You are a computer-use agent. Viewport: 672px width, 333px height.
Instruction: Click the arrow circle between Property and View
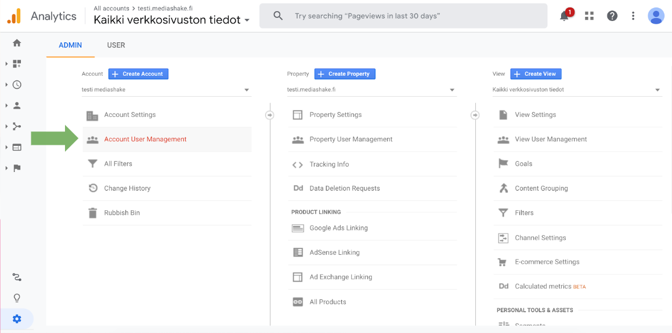point(475,115)
